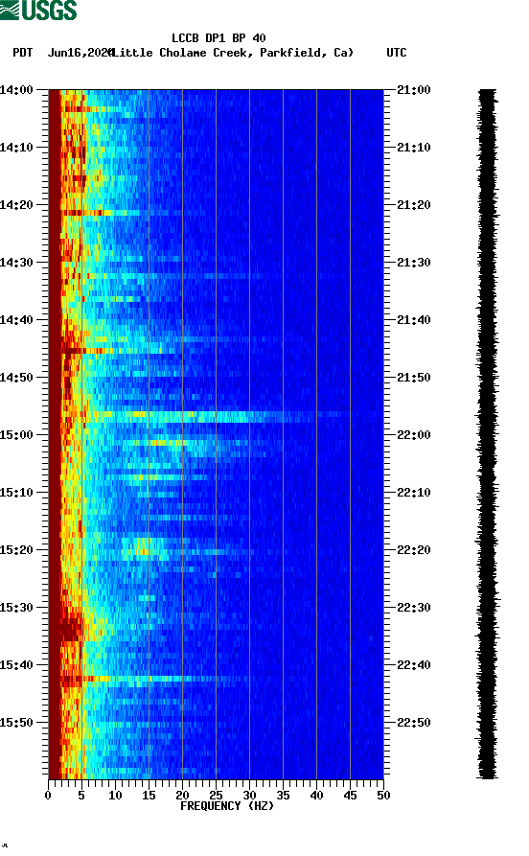Screen dimensions: 529x856
Task: Click the 10 Hz frequency axis label
Action: pos(115,796)
